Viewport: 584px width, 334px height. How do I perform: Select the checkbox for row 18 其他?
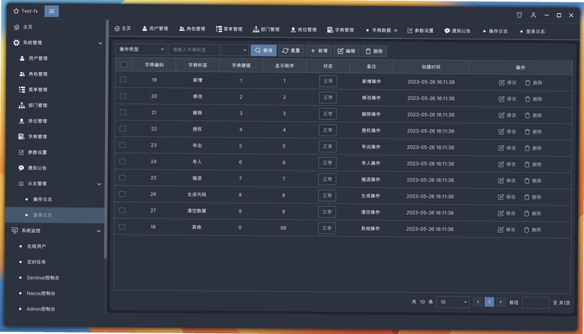(122, 227)
